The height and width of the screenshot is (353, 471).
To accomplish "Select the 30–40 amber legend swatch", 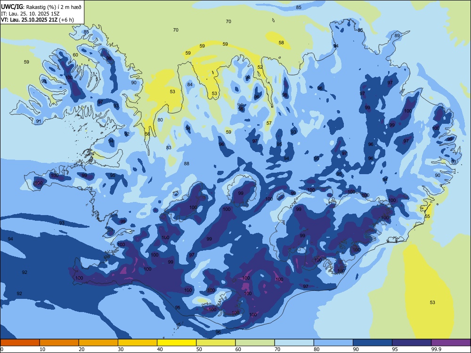I will point(138,343).
